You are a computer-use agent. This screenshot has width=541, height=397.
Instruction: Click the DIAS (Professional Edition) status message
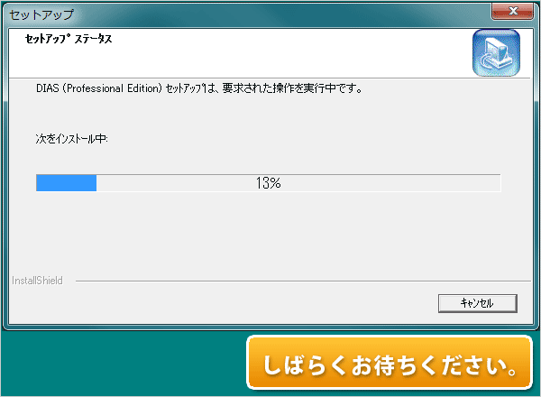click(x=199, y=88)
